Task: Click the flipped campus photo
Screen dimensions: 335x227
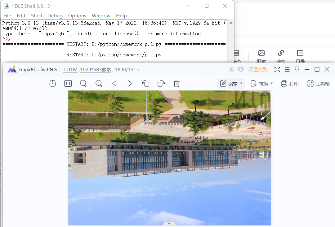Action: (x=169, y=158)
